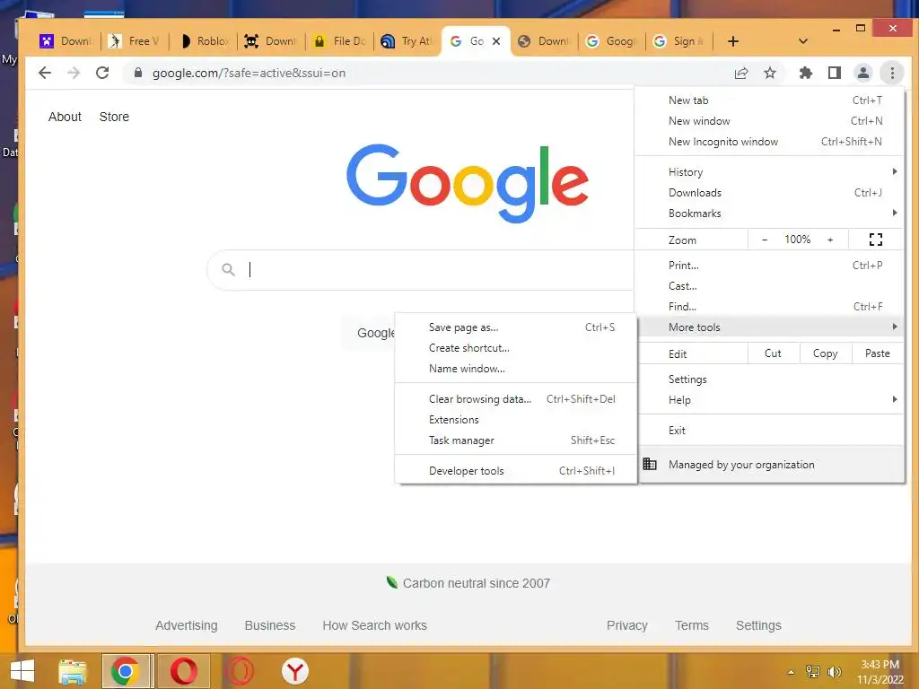
Task: Click the volume speaker tray icon
Action: point(834,671)
